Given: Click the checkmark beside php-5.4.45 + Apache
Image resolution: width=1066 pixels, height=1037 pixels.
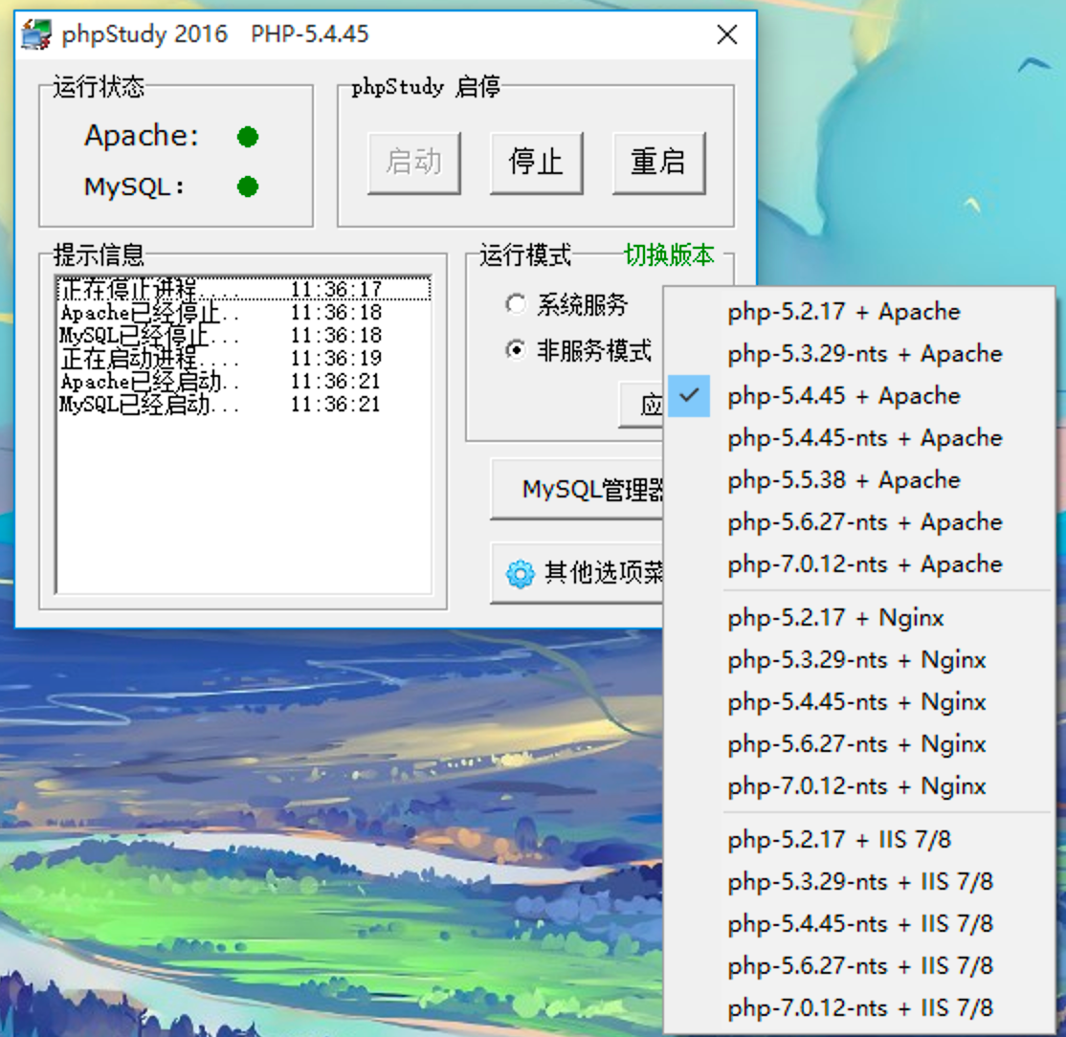Looking at the screenshot, I should tap(688, 394).
